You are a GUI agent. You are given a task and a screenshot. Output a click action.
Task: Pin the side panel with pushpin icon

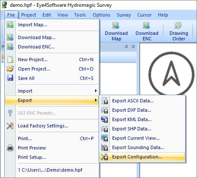(126, 47)
